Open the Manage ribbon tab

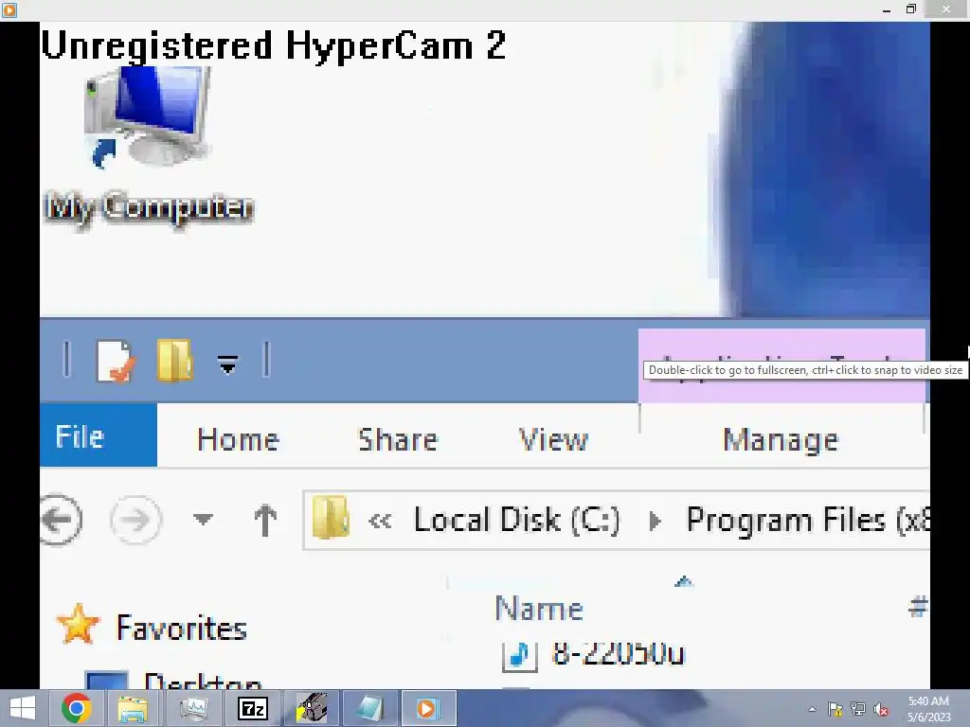click(x=781, y=441)
